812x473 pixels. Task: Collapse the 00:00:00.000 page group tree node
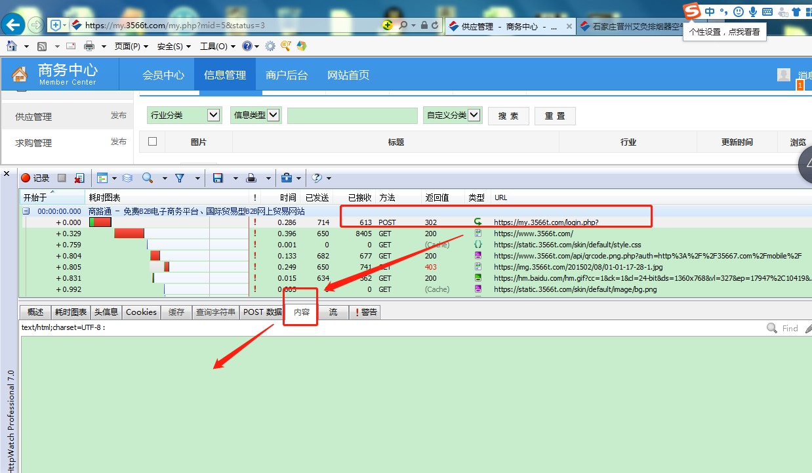pyautogui.click(x=26, y=211)
